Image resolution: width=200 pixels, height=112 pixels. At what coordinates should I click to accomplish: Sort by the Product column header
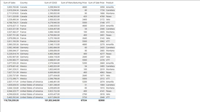110,3
